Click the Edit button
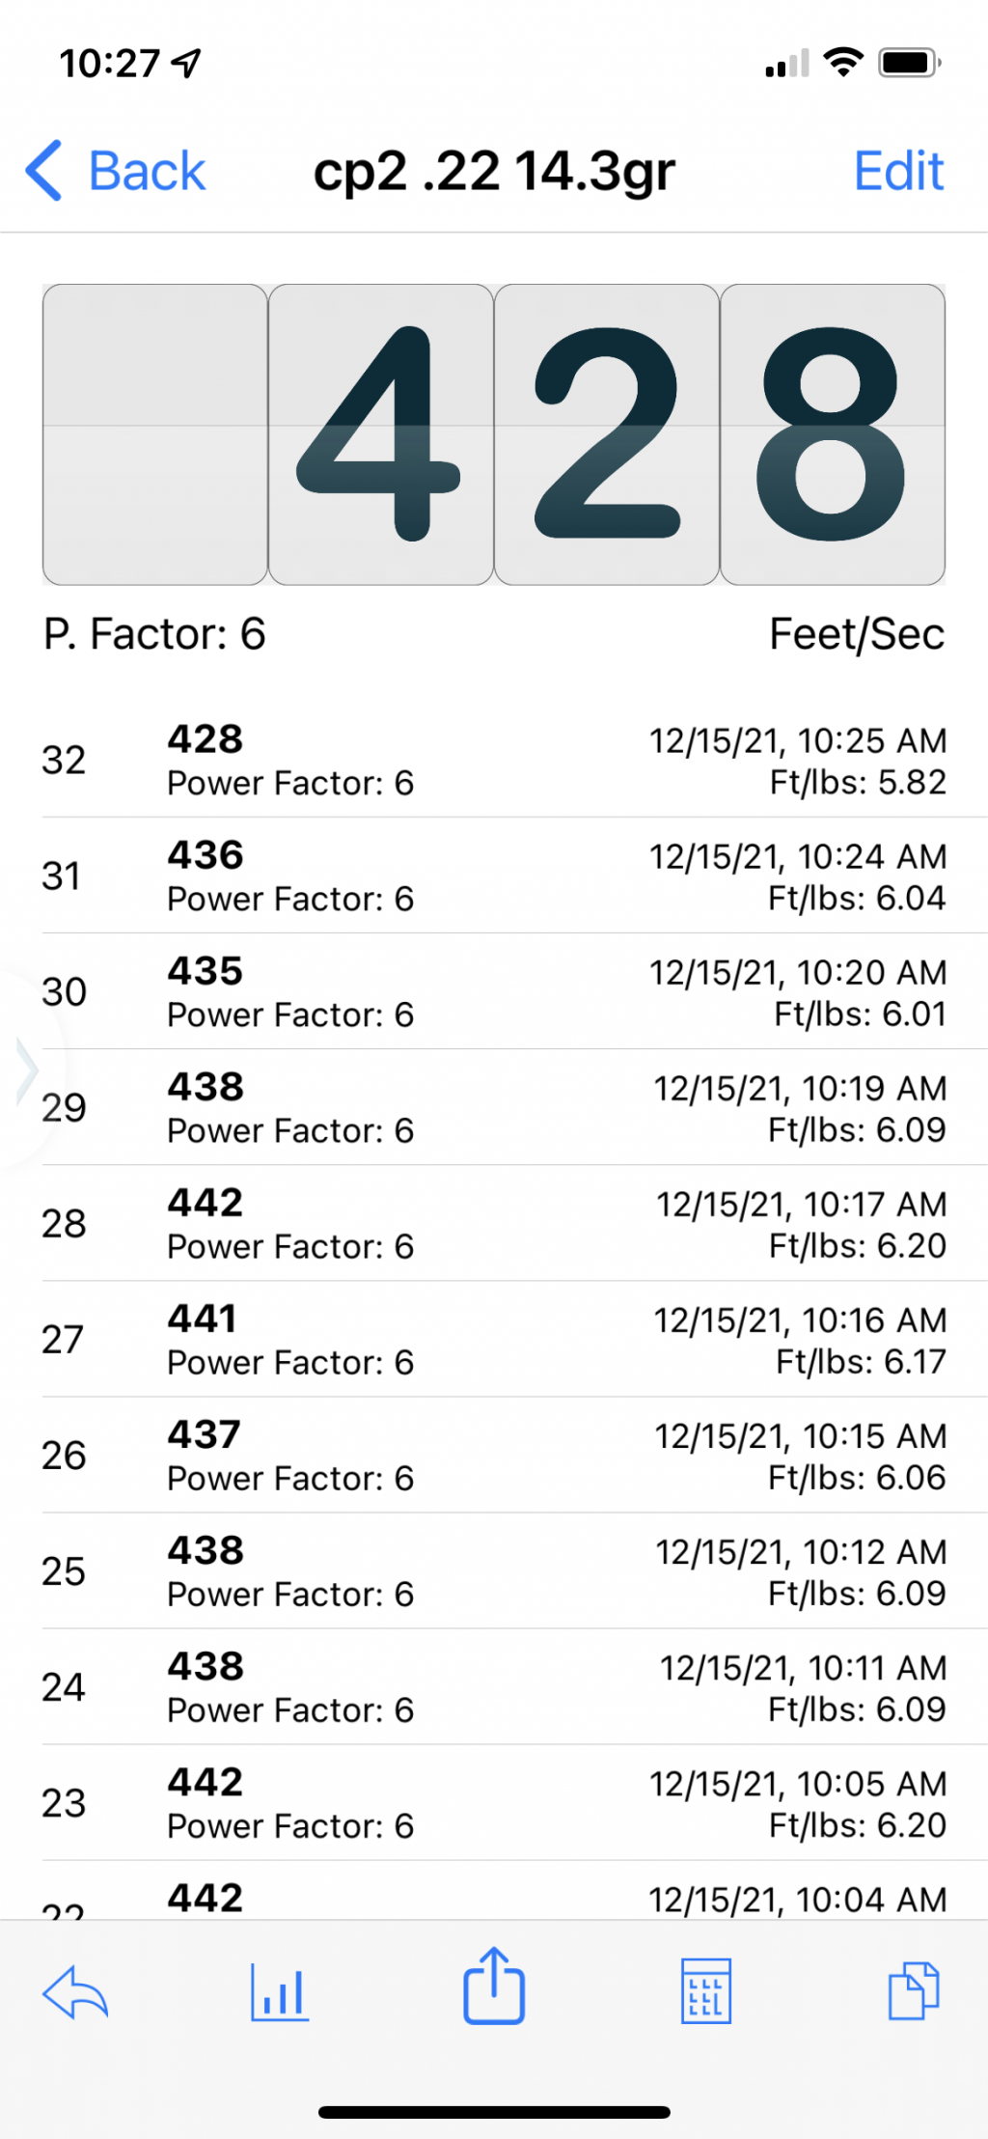This screenshot has height=2139, width=988. click(x=898, y=172)
